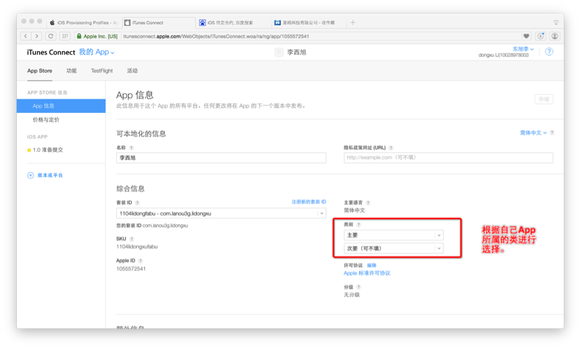Viewport: 581px width, 349px height.
Task: Open the 简体中文 localization language dropdown
Action: point(533,132)
